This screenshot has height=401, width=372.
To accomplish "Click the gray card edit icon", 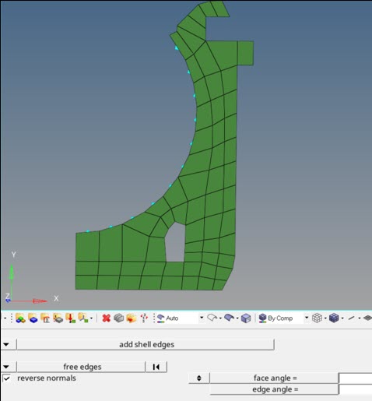I will click(118, 318).
